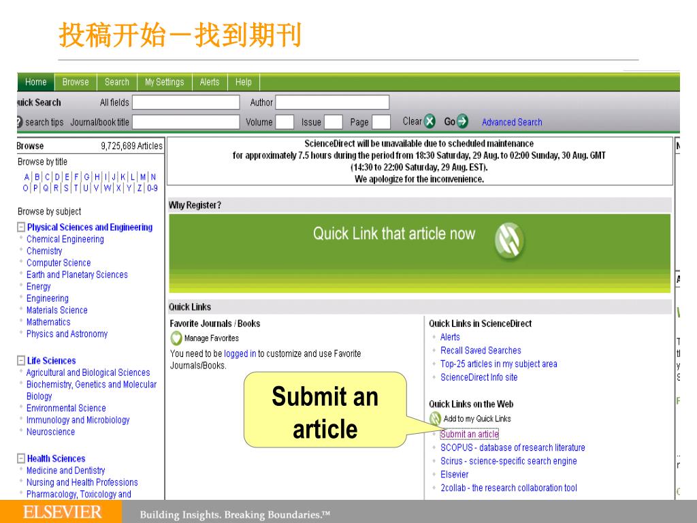The height and width of the screenshot is (523, 697).
Task: Open SCOPUS database of research literature
Action: click(513, 447)
